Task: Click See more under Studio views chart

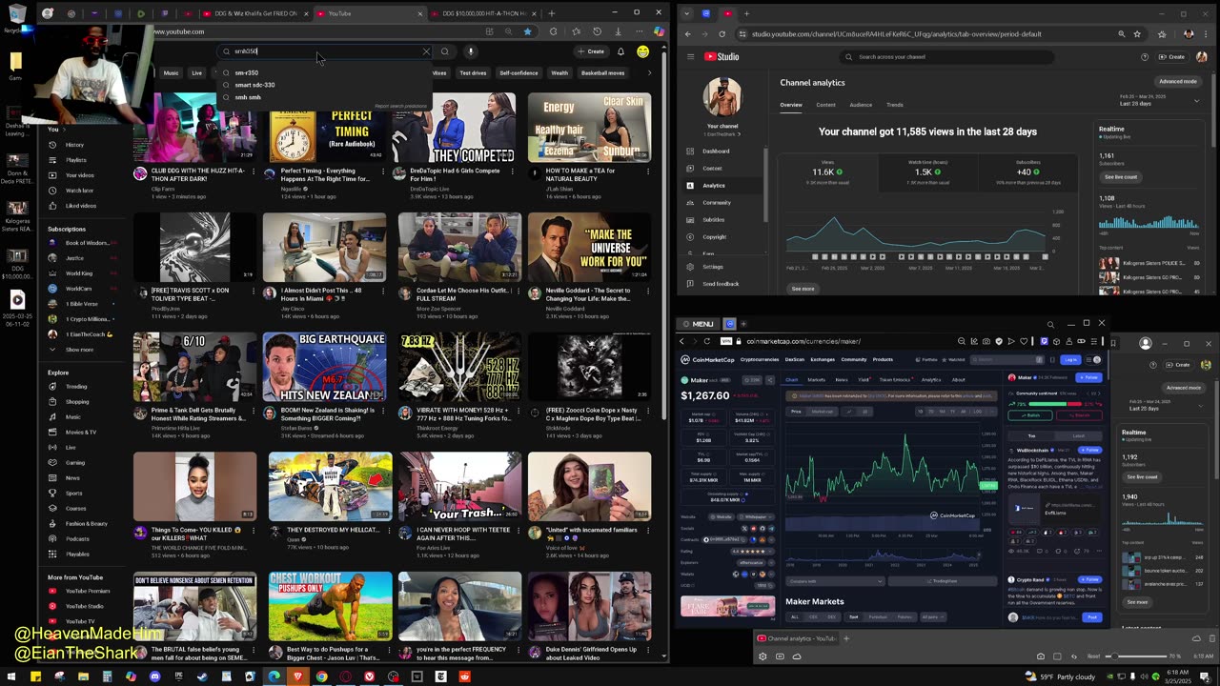Action: click(803, 289)
